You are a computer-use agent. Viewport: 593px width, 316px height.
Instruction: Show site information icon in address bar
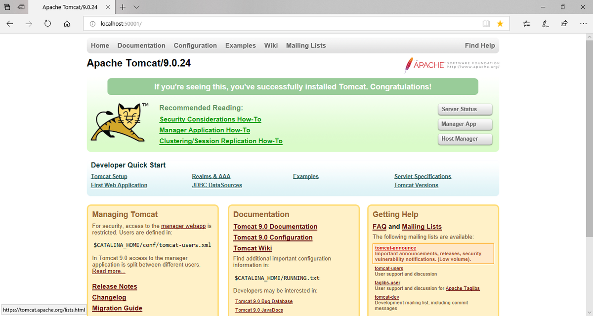(x=92, y=23)
